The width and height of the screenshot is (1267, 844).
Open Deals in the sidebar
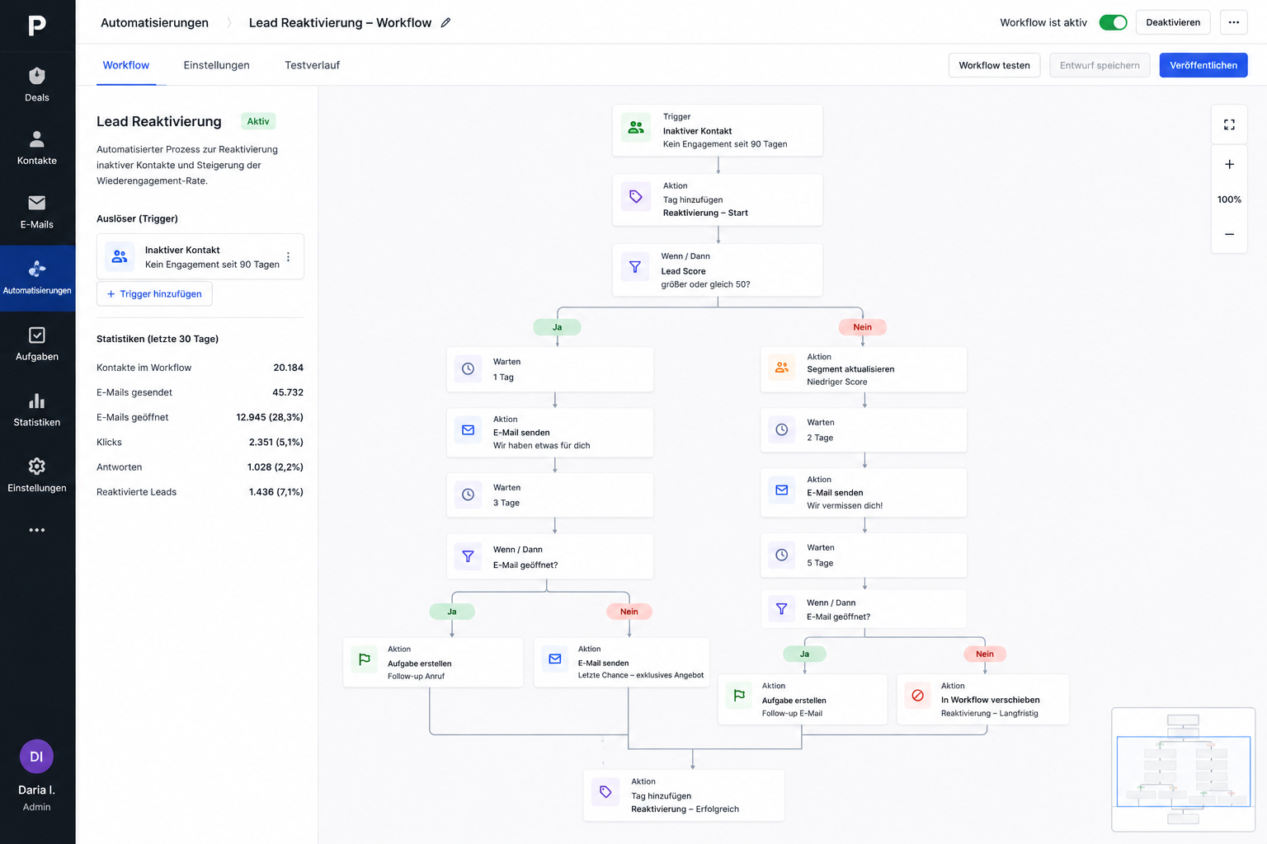(x=37, y=85)
